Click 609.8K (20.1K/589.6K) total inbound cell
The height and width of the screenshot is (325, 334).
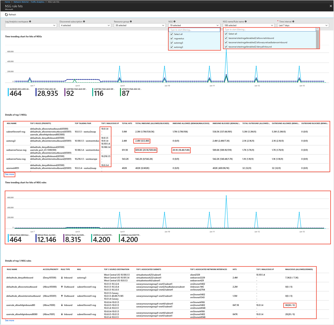pyautogui.click(x=146, y=150)
